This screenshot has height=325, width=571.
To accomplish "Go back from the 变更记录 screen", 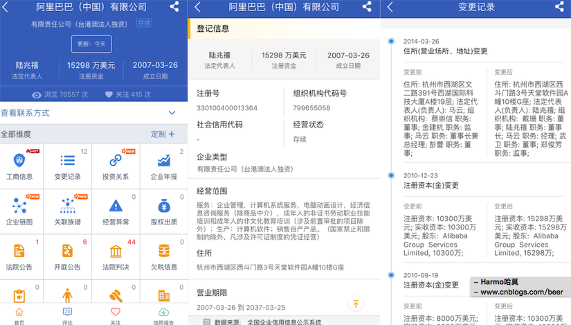I will (390, 6).
